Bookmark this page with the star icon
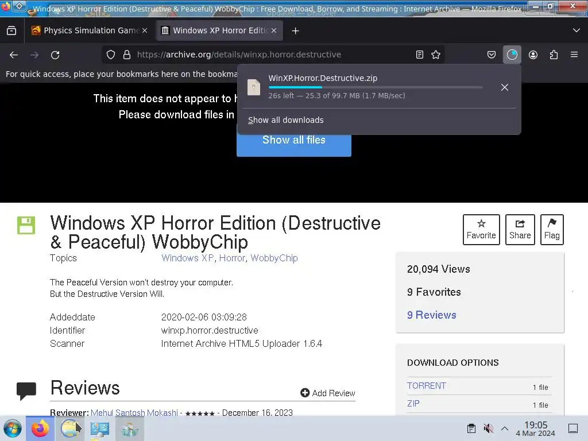 [x=436, y=55]
